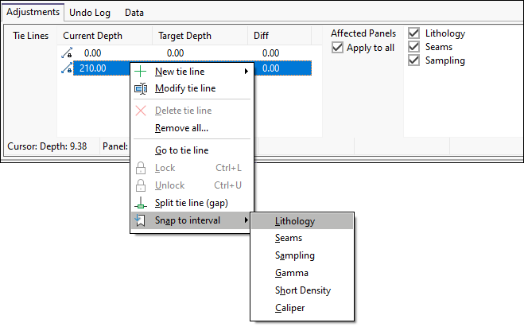The height and width of the screenshot is (327, 524).
Task: Click the red X Delete tie line icon
Action: [141, 111]
